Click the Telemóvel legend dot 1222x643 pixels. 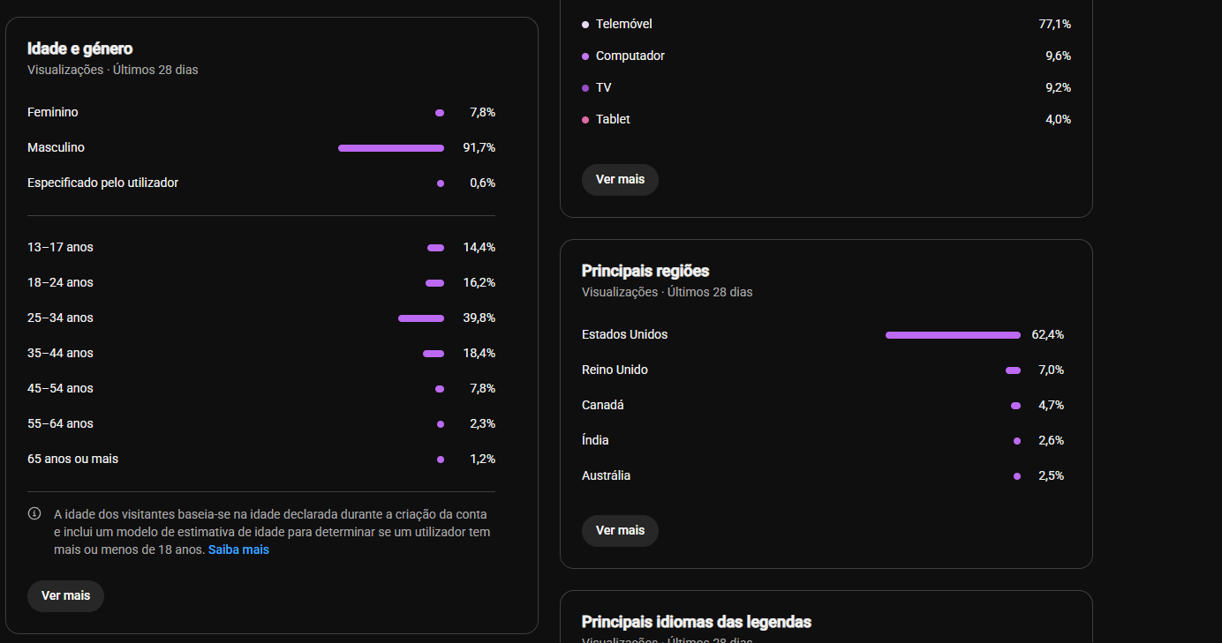coord(585,25)
